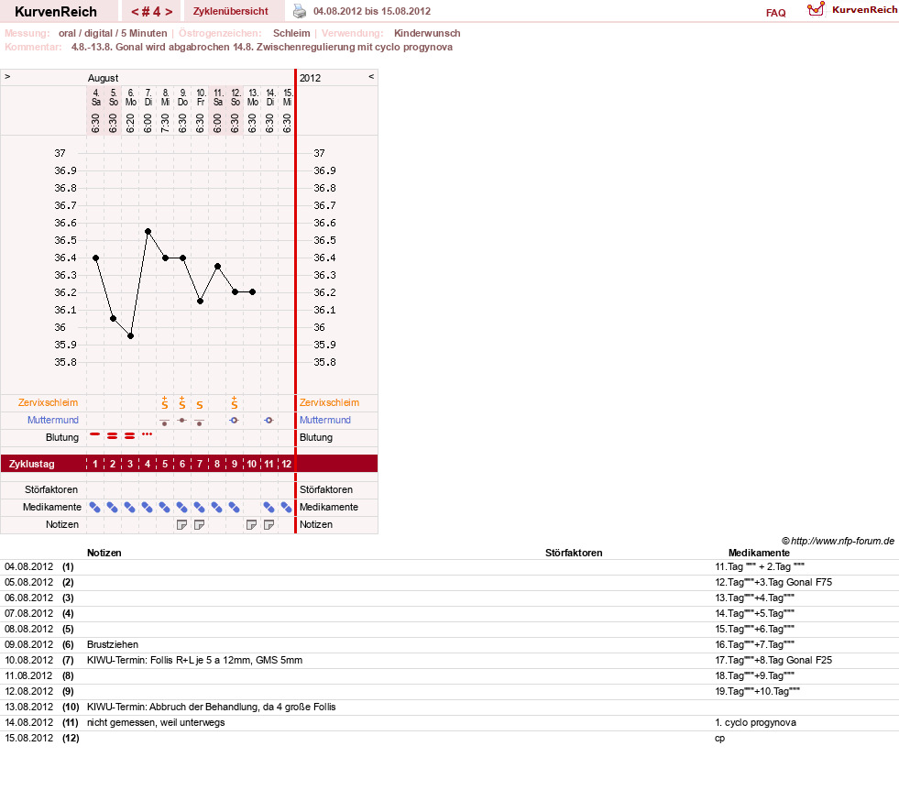899x790 pixels.
Task: Click the note 'Brustziehen' for 09.08.2012
Action: (113, 644)
